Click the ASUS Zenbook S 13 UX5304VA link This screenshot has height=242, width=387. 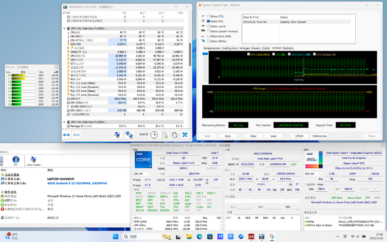pos(77,183)
